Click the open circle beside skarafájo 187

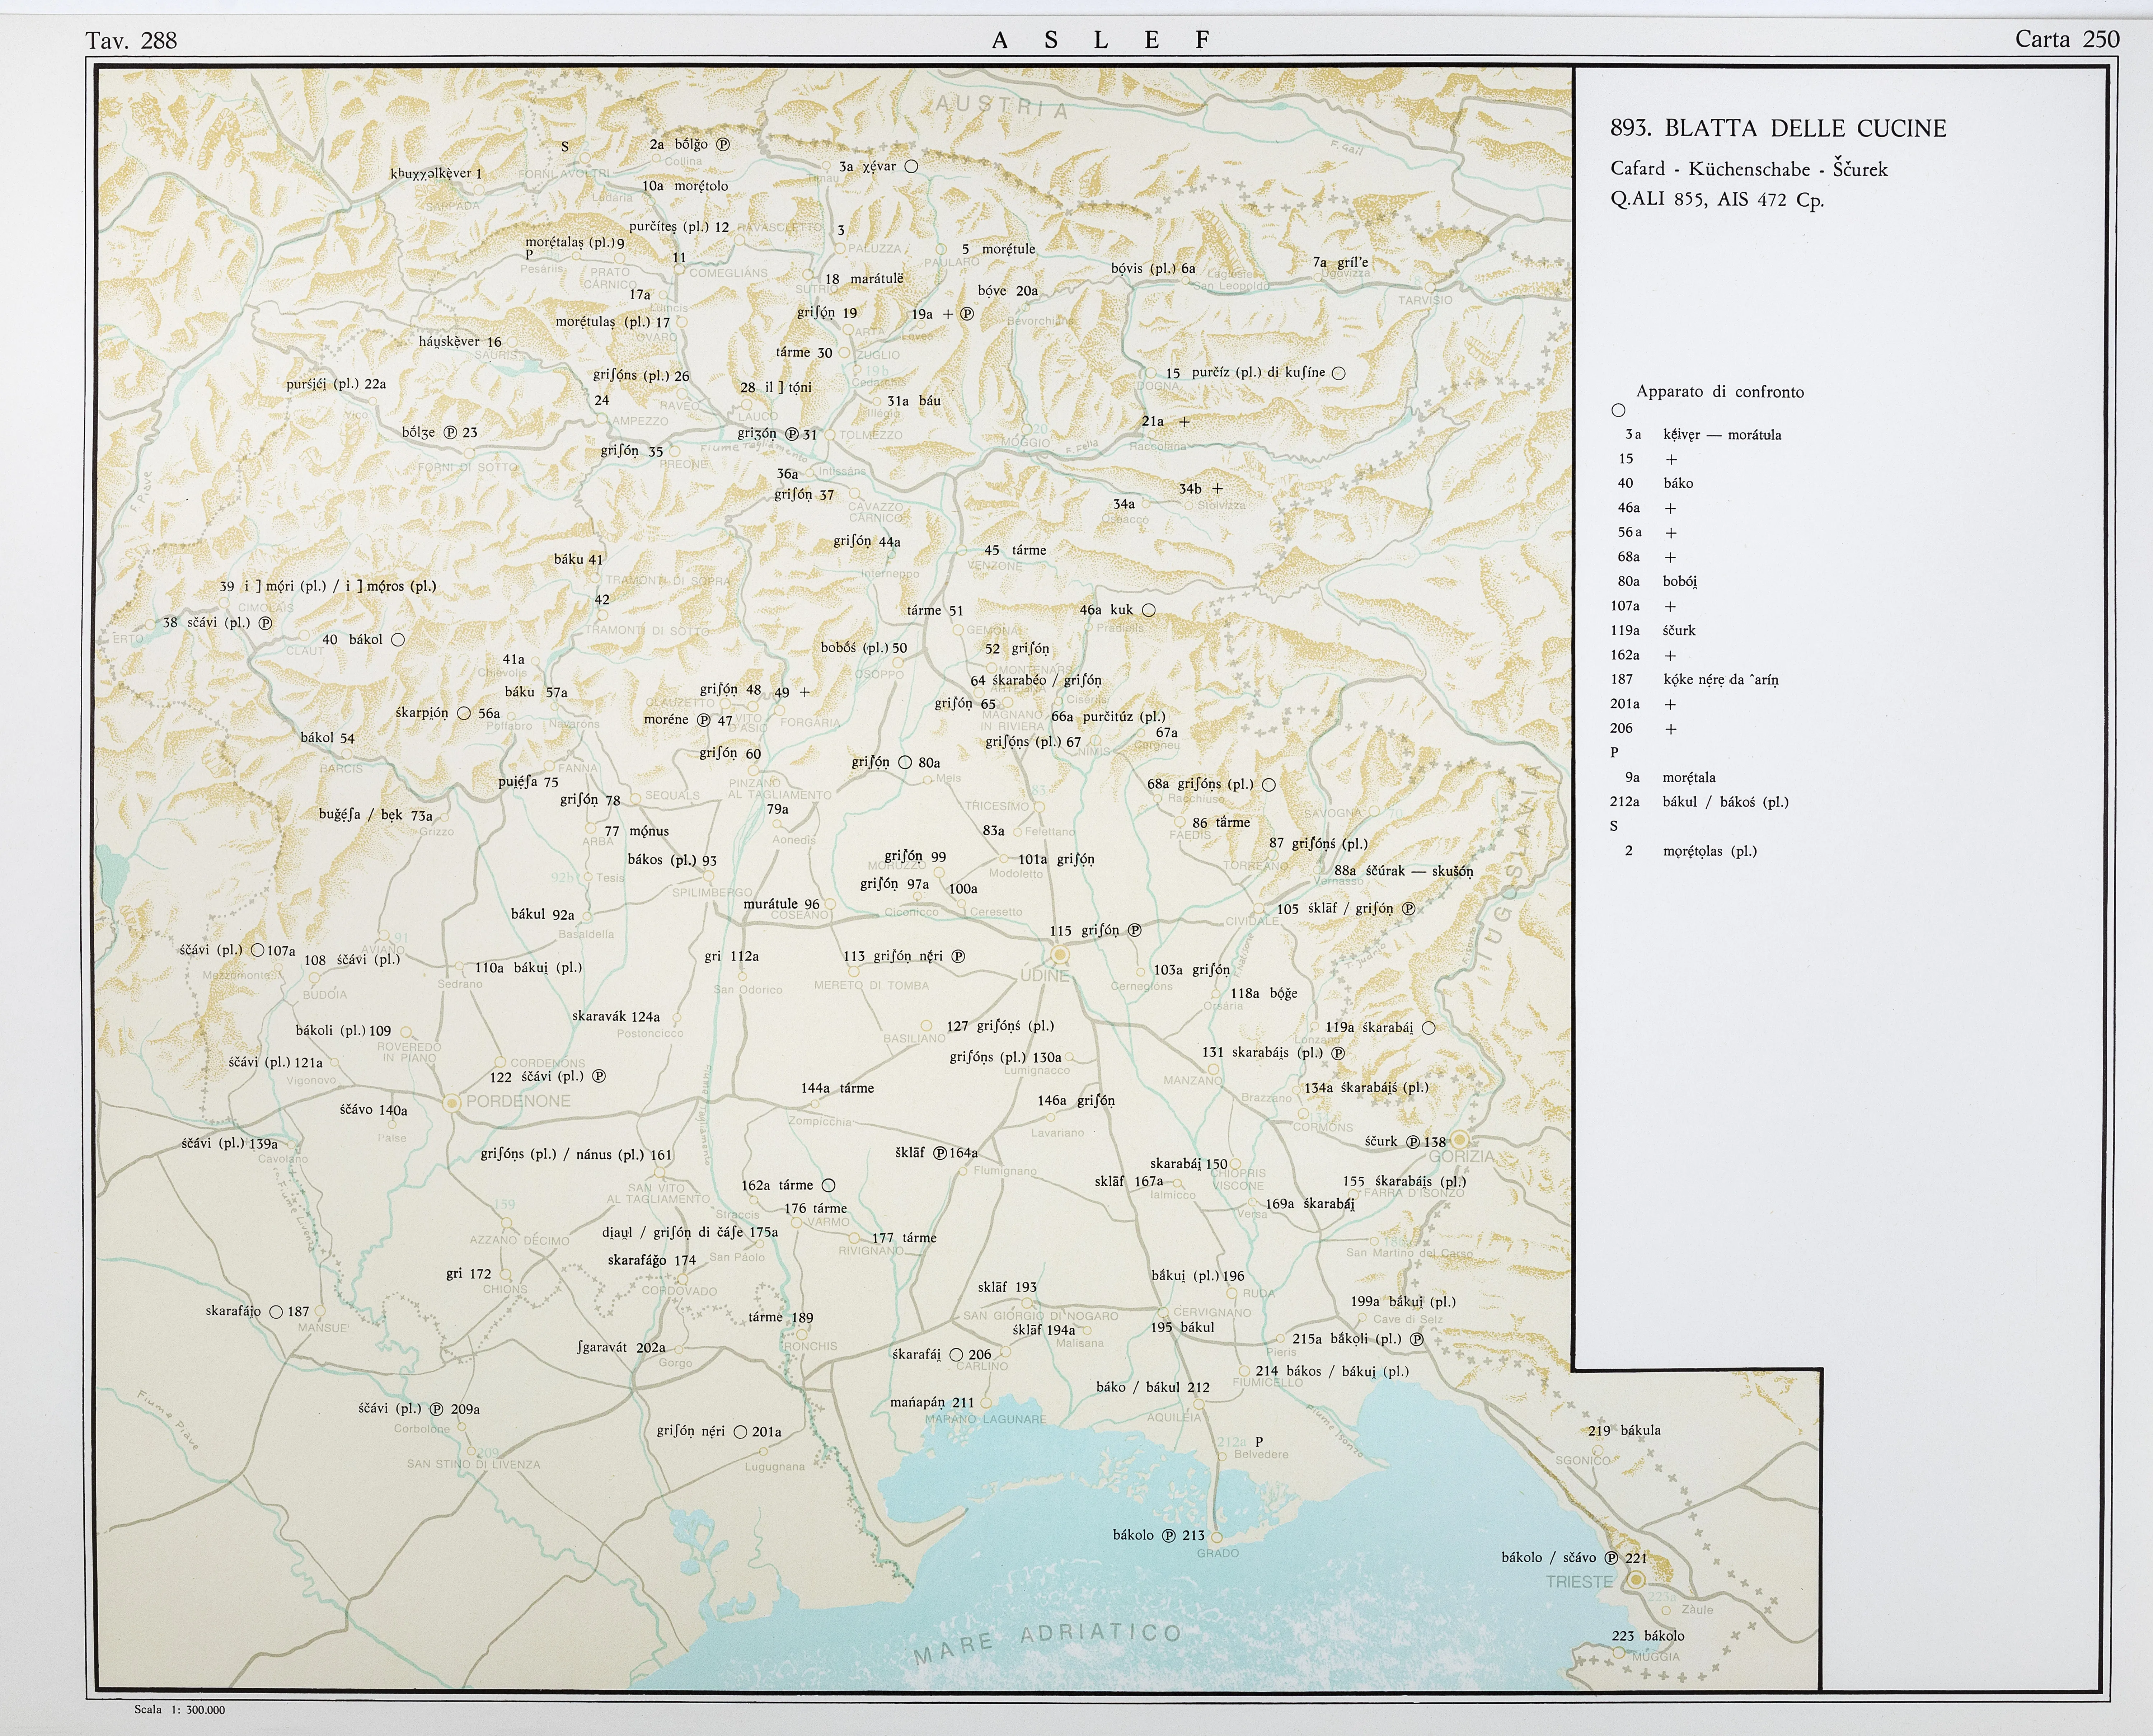276,1311
